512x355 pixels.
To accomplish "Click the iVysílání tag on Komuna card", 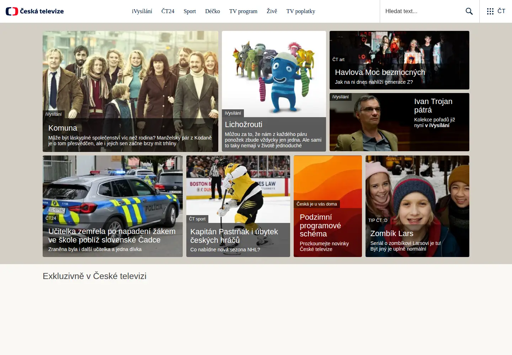I will 53,114.
